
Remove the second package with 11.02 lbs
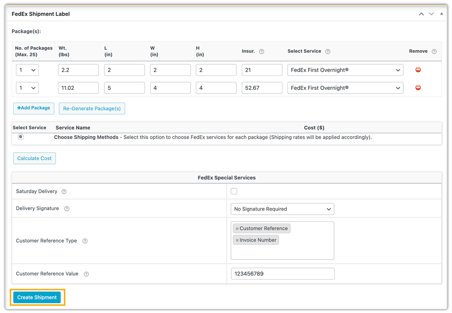(x=418, y=88)
